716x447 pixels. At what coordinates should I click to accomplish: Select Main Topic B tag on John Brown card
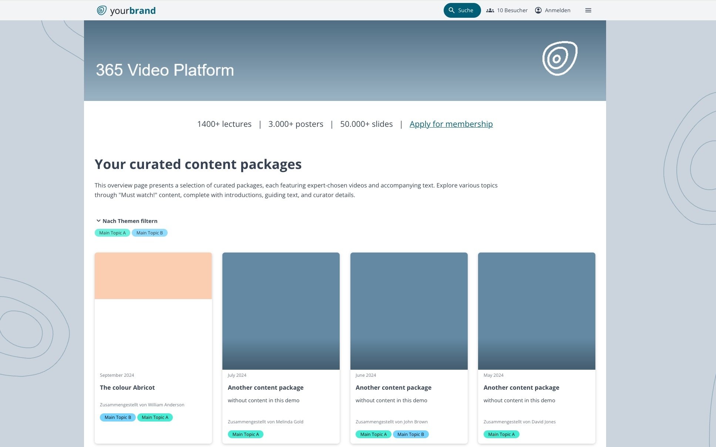tap(411, 434)
